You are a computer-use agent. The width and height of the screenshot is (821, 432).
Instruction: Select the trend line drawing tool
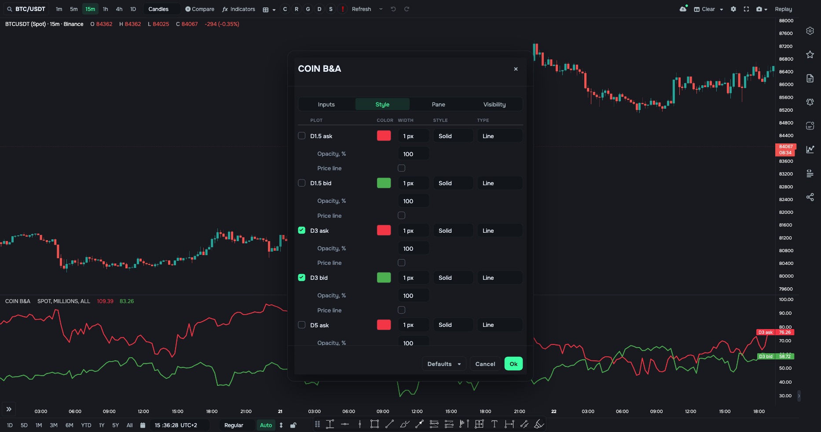click(x=389, y=424)
